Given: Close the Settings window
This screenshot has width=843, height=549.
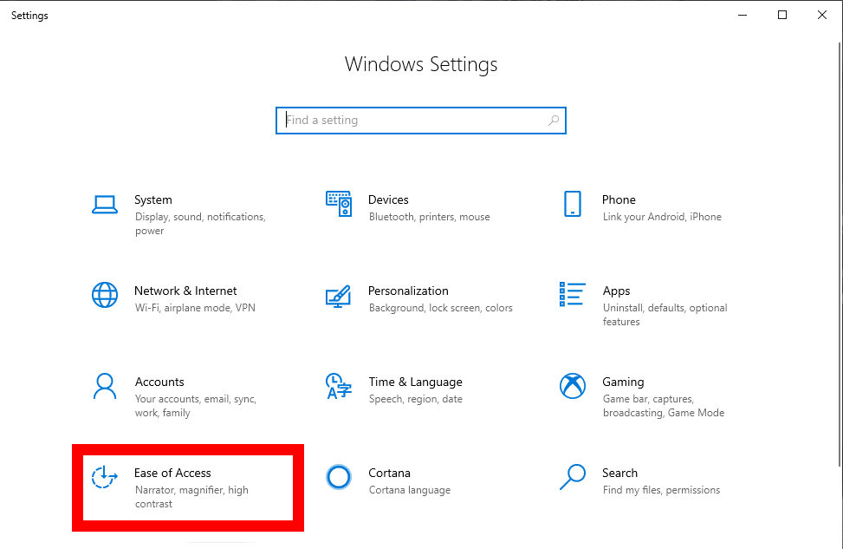Looking at the screenshot, I should [822, 15].
